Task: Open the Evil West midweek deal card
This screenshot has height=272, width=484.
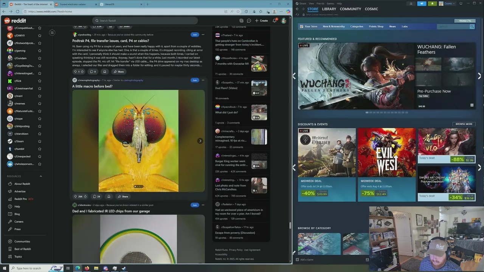Action: pos(386,165)
